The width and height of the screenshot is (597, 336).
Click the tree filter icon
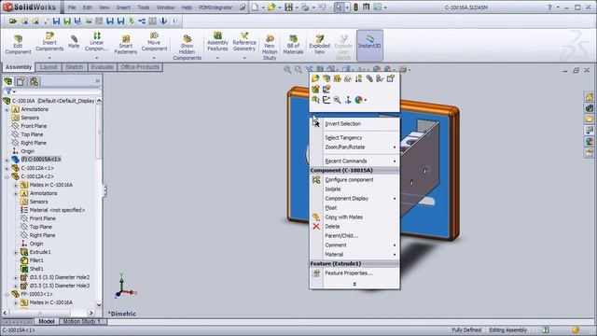click(x=8, y=91)
